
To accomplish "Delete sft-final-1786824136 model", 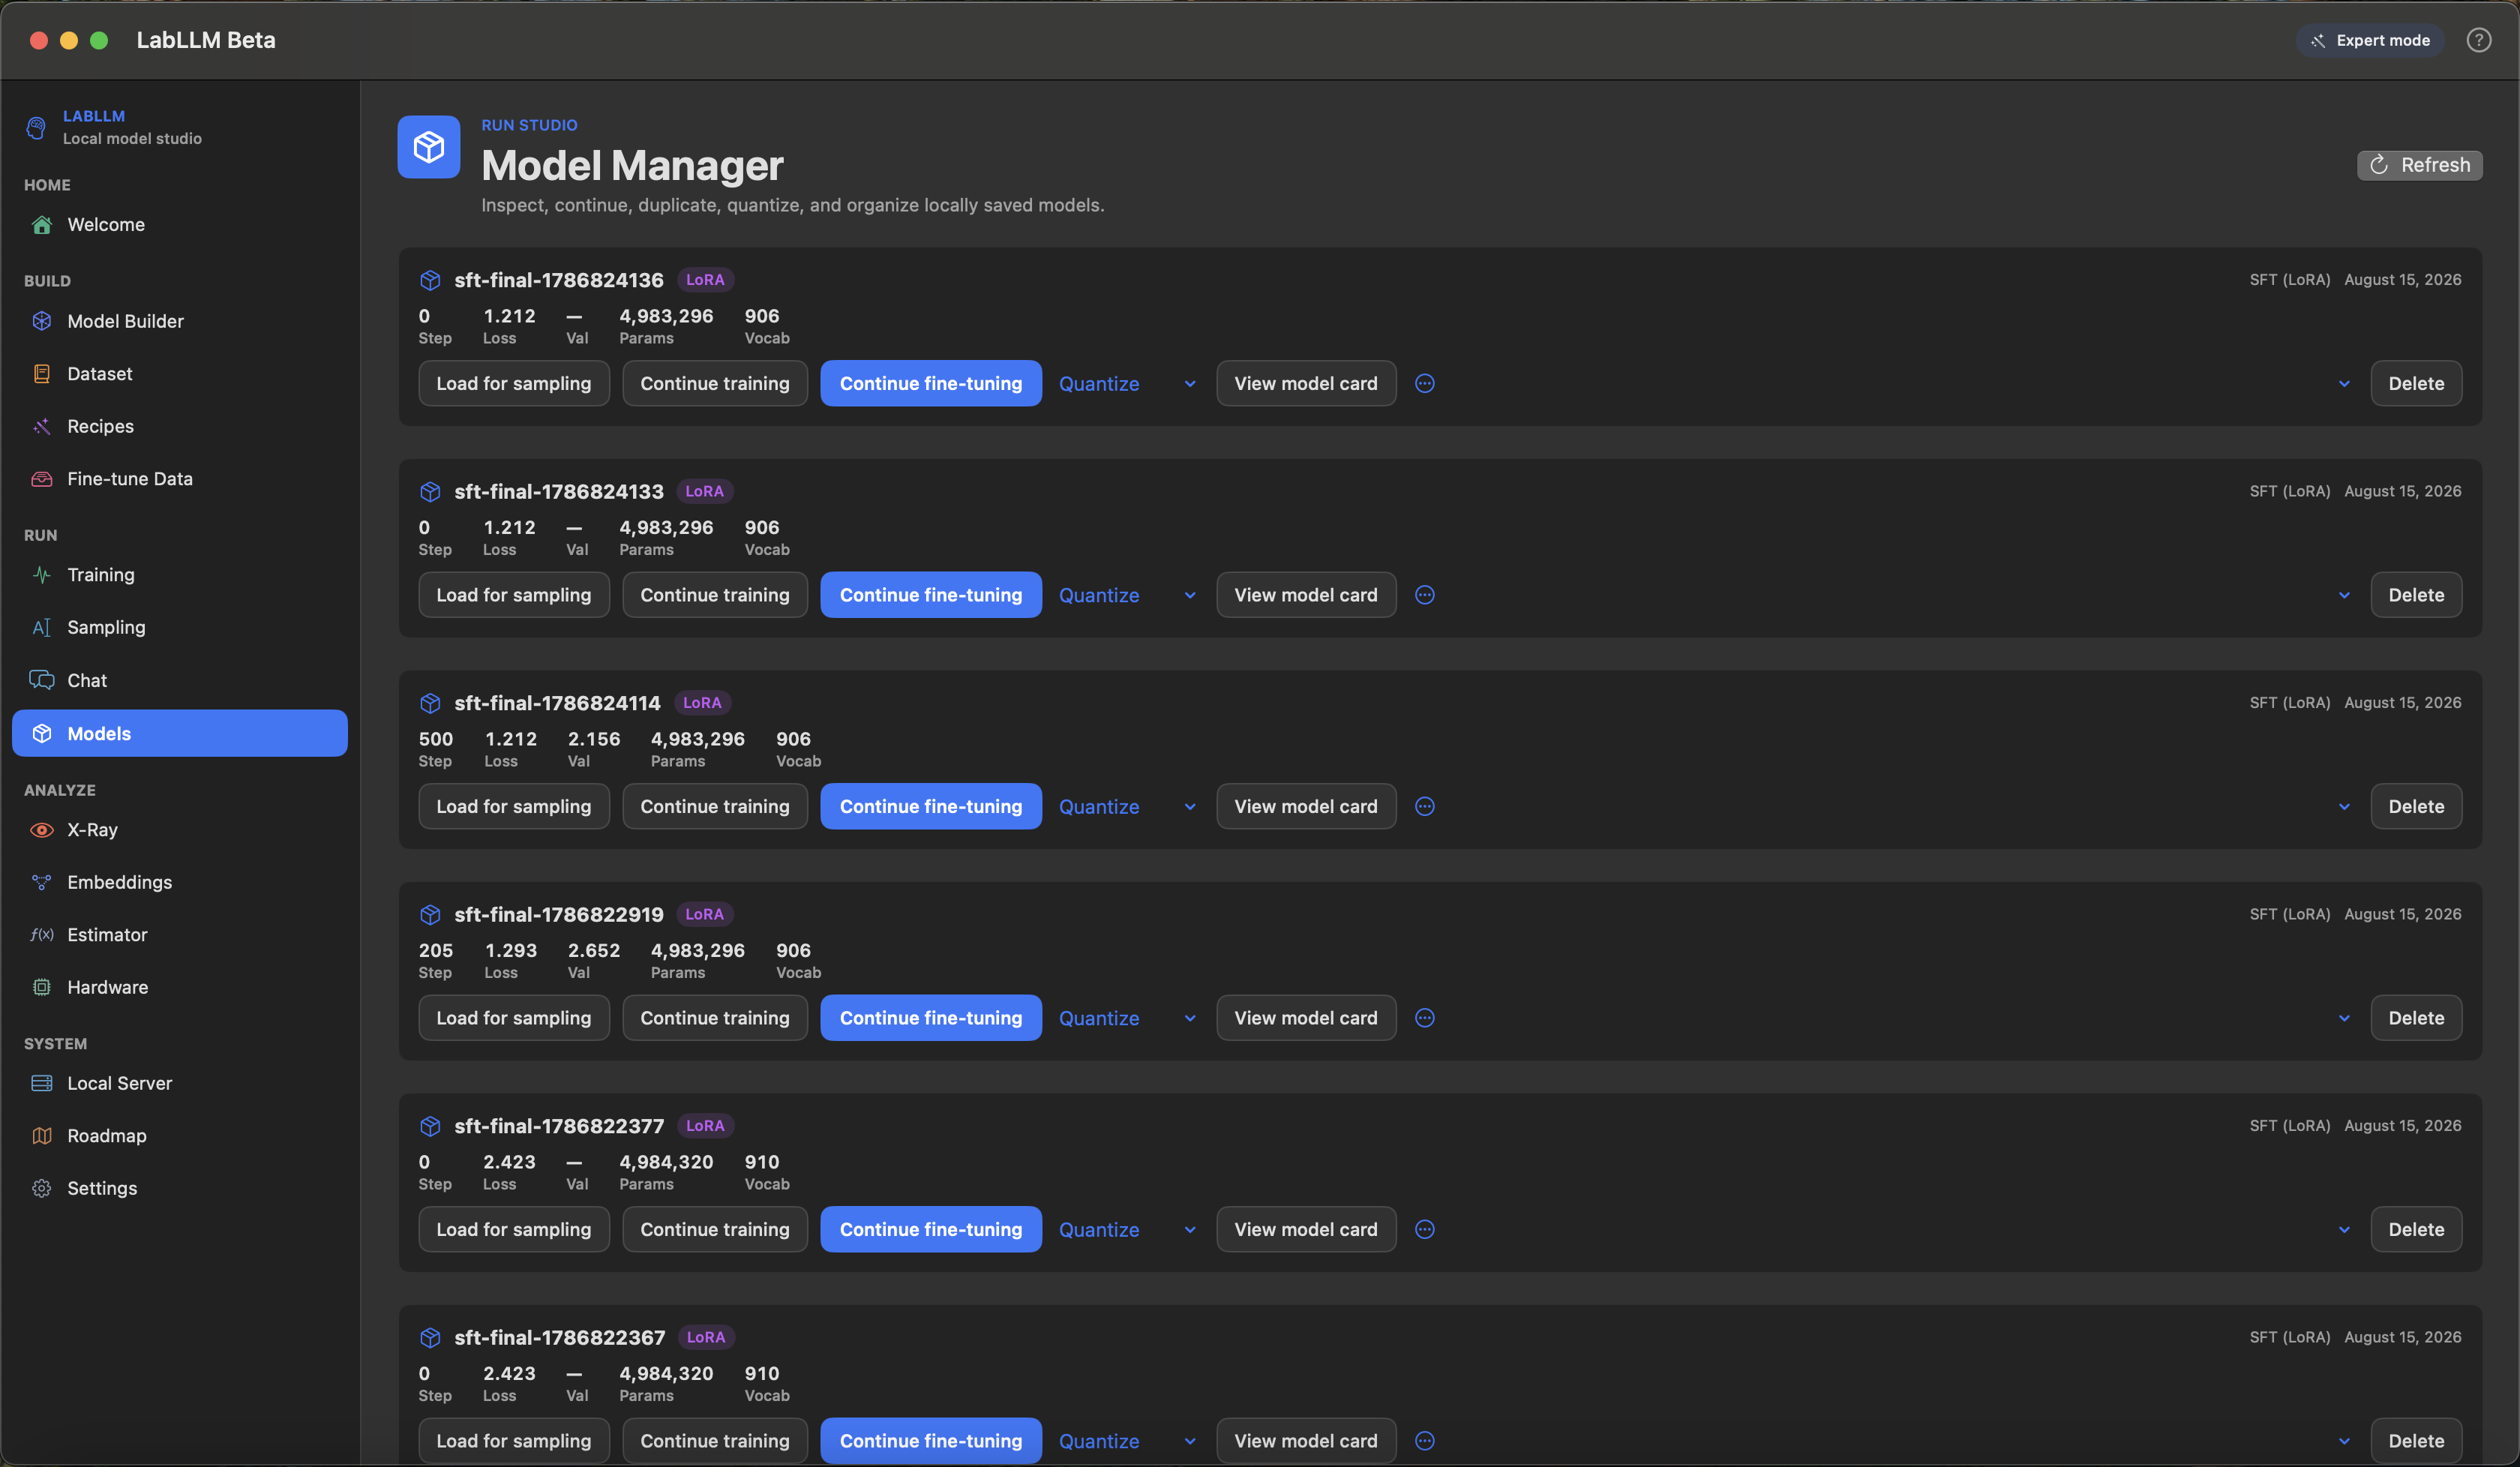I will click(2416, 383).
